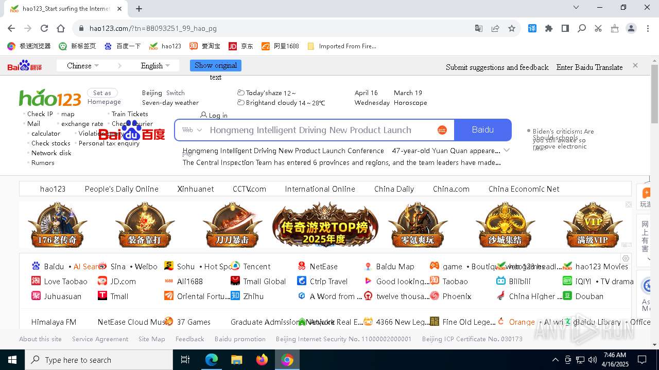Viewport: 659px width, 370px height.
Task: Open the Web search type dropdown
Action: click(192, 130)
